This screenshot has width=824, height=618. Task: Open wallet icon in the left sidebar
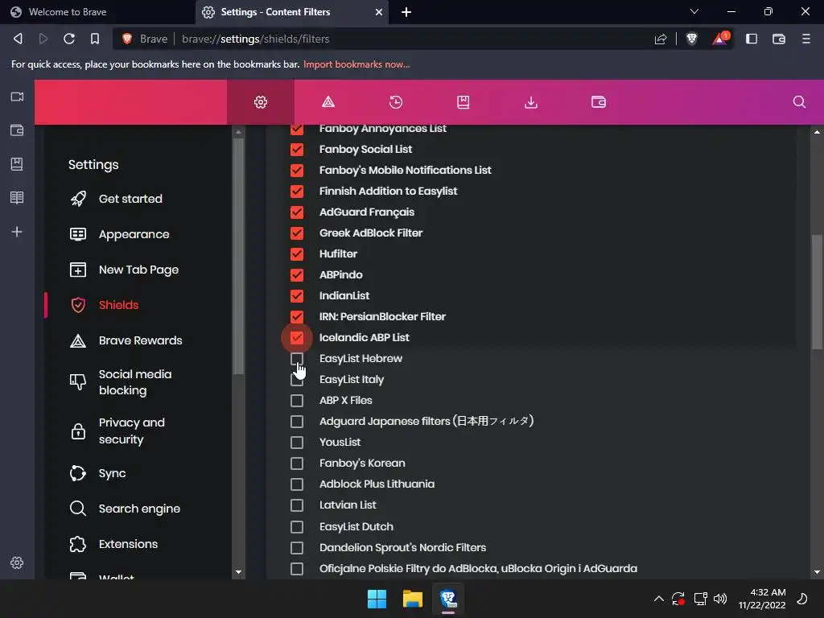click(17, 130)
